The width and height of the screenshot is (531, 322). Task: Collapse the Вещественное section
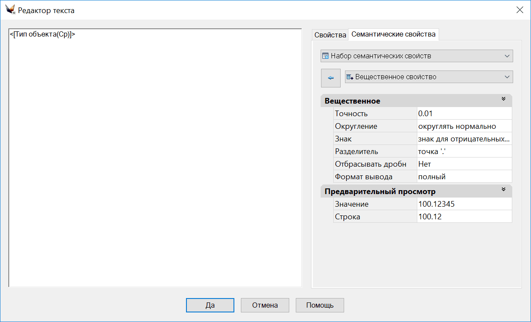(504, 99)
